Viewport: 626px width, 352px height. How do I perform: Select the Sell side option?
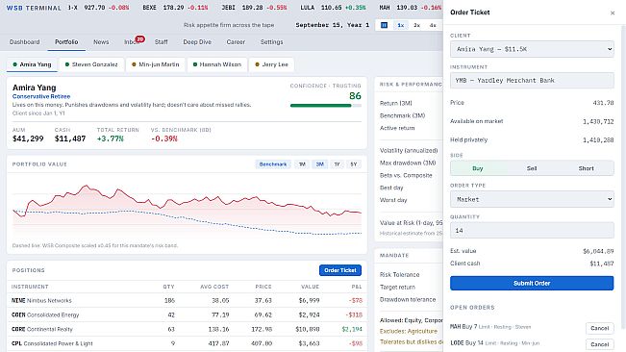(532, 168)
